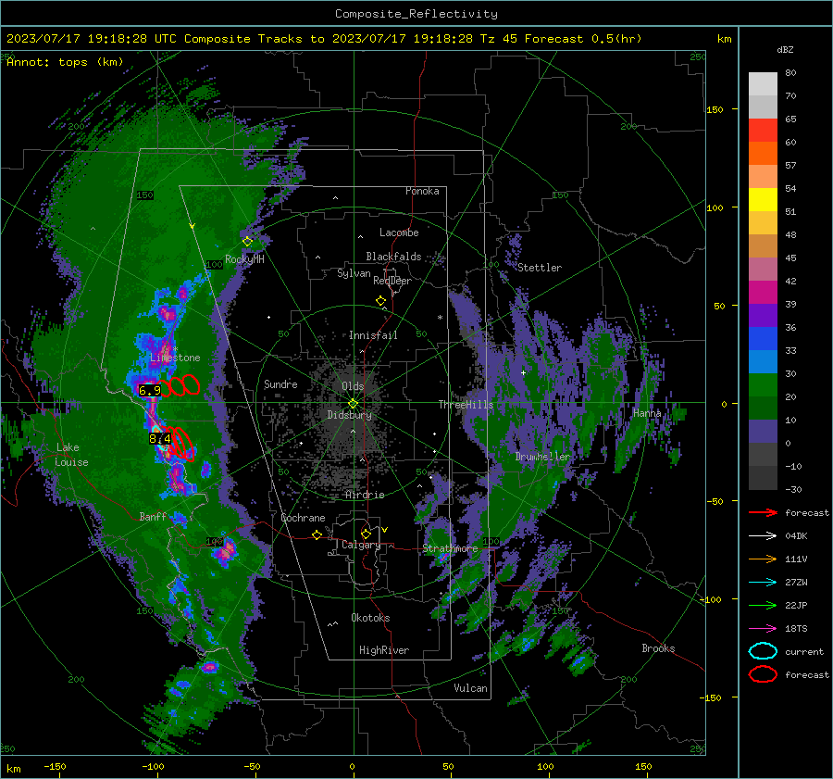The width and height of the screenshot is (833, 779).
Task: Click the red 65-60 dBZ color swatch
Action: [763, 131]
